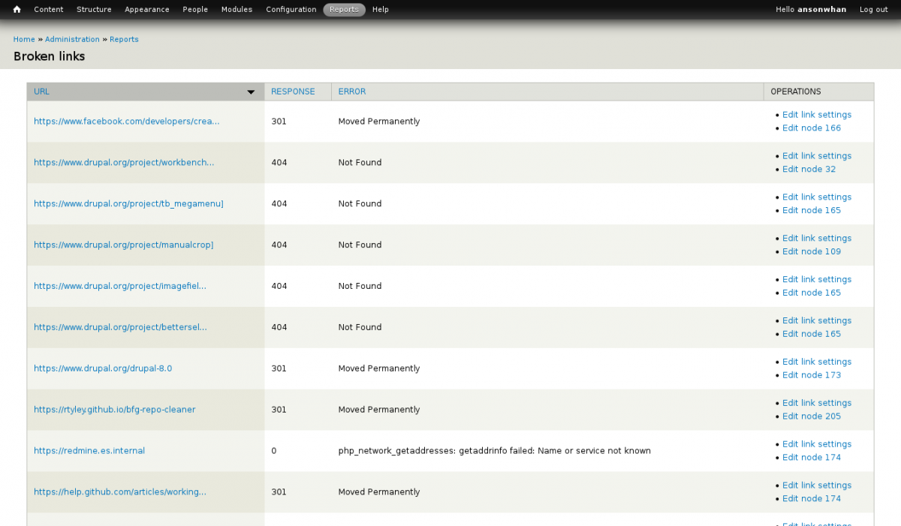Open the manualcrop project link

(x=124, y=245)
